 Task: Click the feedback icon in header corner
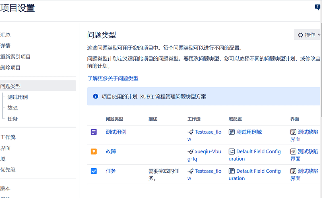pos(318,7)
